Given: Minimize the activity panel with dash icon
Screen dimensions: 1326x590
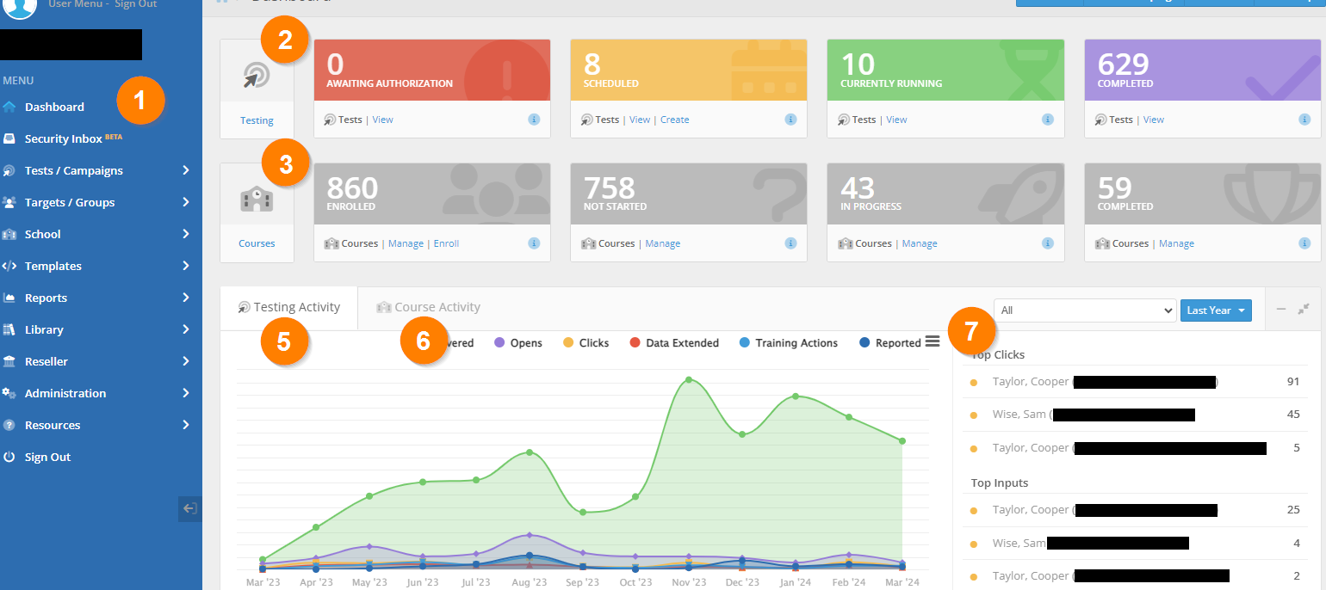Looking at the screenshot, I should [1281, 310].
